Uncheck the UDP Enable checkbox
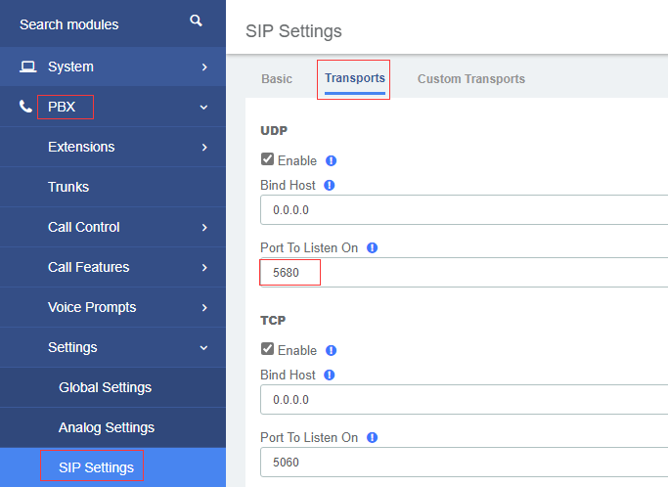 coord(267,159)
